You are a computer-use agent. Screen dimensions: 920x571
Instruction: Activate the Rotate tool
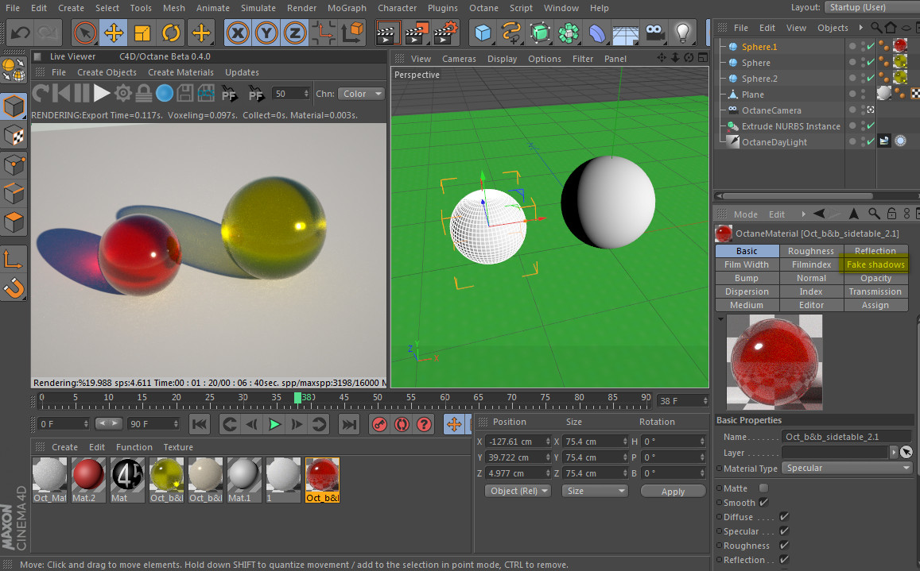(171, 33)
